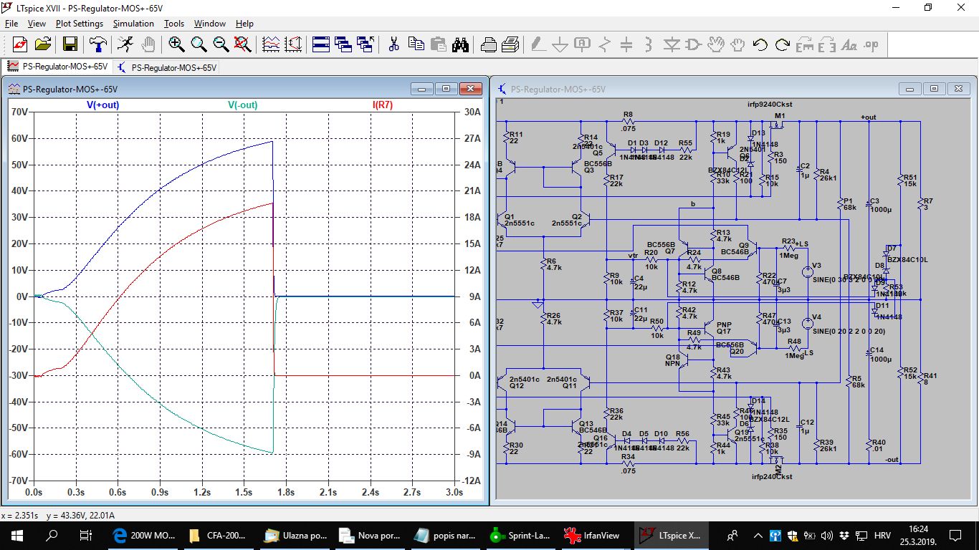Screen dimensions: 979x550
Task: Click the V(-out) trace label
Action: click(243, 105)
